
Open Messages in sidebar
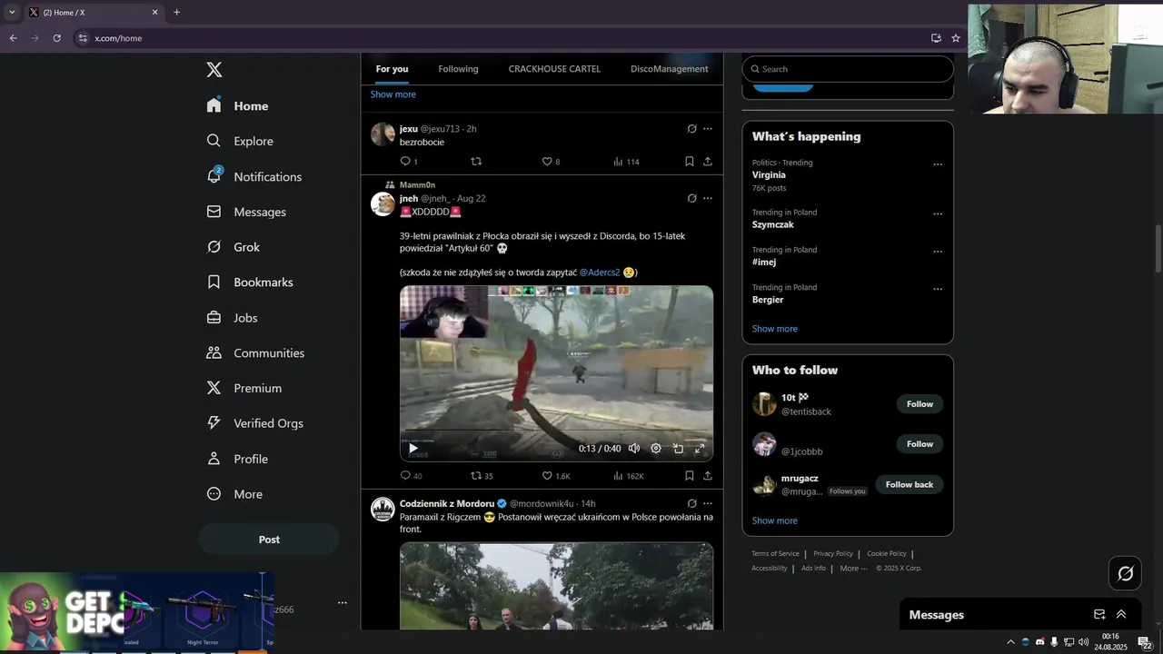(x=246, y=212)
